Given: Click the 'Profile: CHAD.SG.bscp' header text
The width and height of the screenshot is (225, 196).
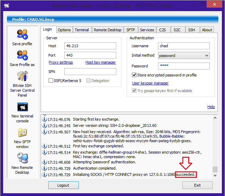Looking at the screenshot, I should coord(33,19).
